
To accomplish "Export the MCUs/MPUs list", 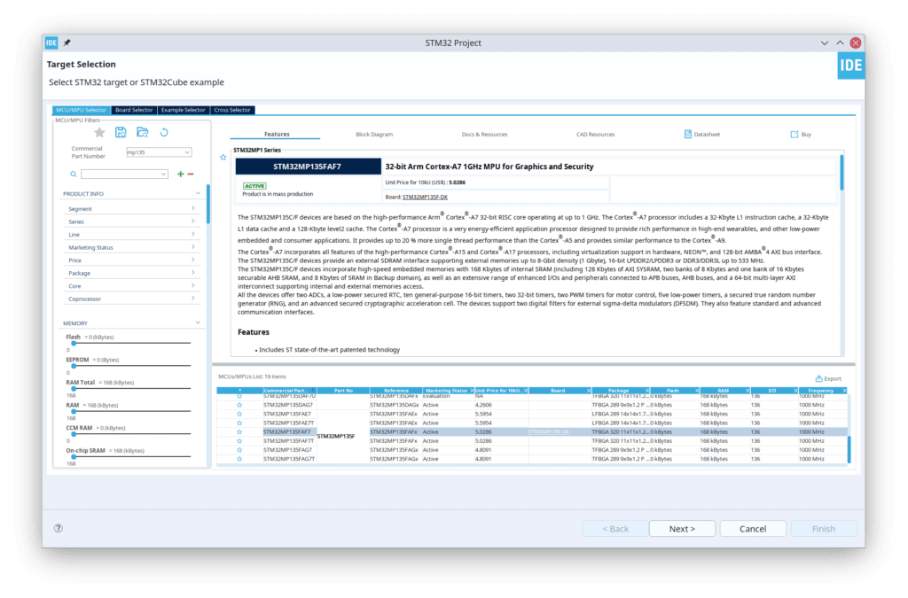I will [x=828, y=379].
